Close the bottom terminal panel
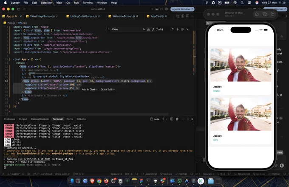 click(192, 119)
